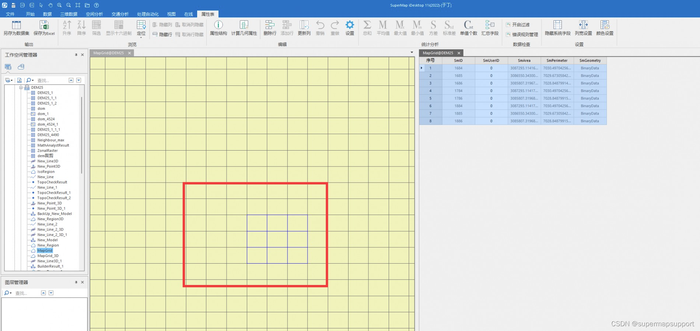Collapse the DEM25 datasource tree node
The width and height of the screenshot is (700, 331).
pos(21,87)
